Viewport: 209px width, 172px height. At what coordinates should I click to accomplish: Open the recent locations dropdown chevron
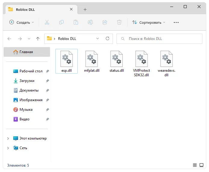[x=29, y=39]
